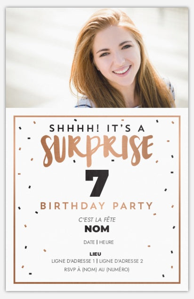Click the woman's photo at the top
Screen dimensions: 194x299
97,57
